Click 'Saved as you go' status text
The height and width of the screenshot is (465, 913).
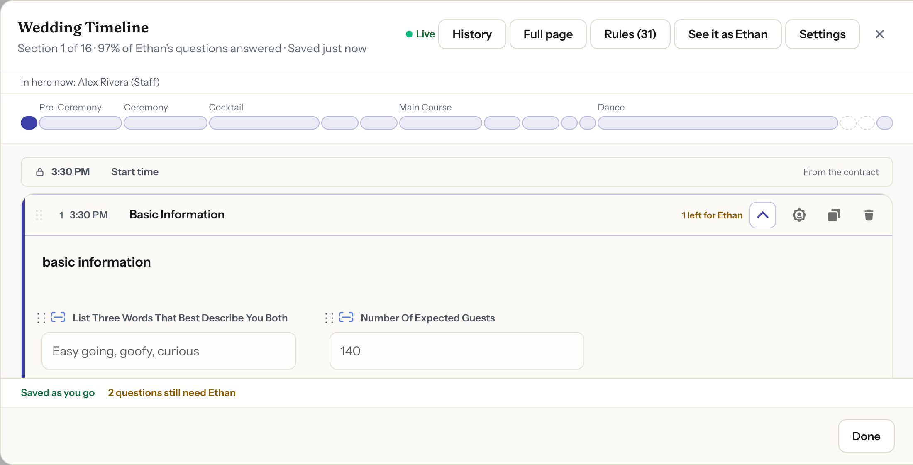[58, 393]
